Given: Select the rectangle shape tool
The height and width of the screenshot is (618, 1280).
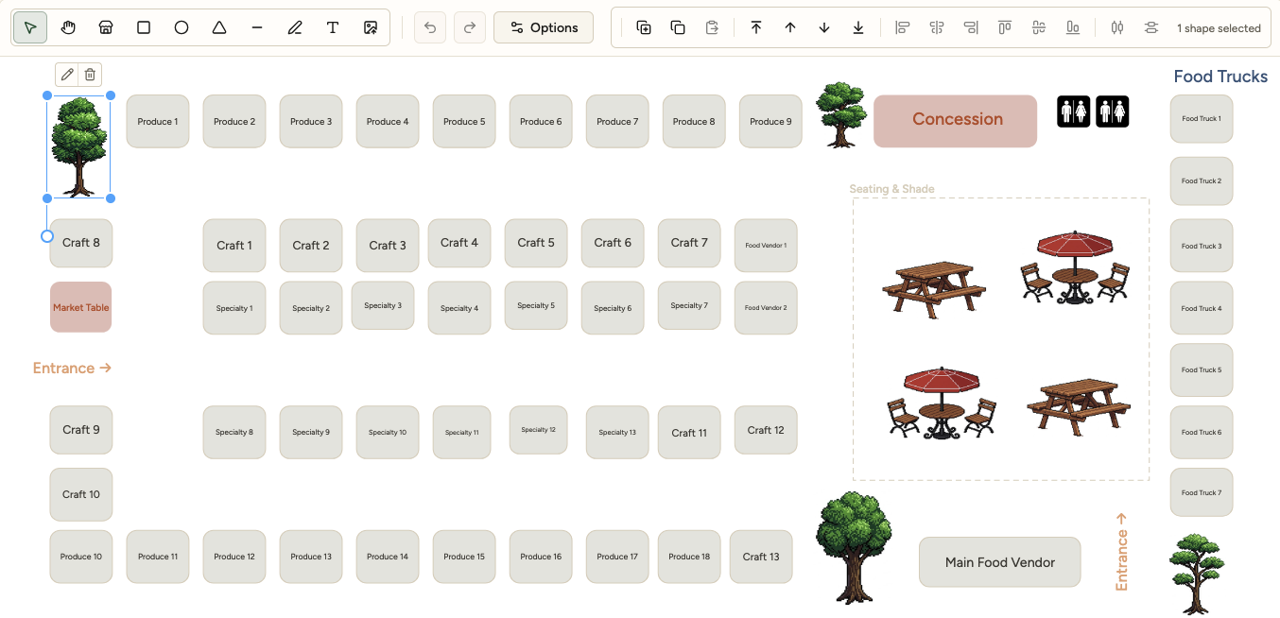Looking at the screenshot, I should [144, 27].
